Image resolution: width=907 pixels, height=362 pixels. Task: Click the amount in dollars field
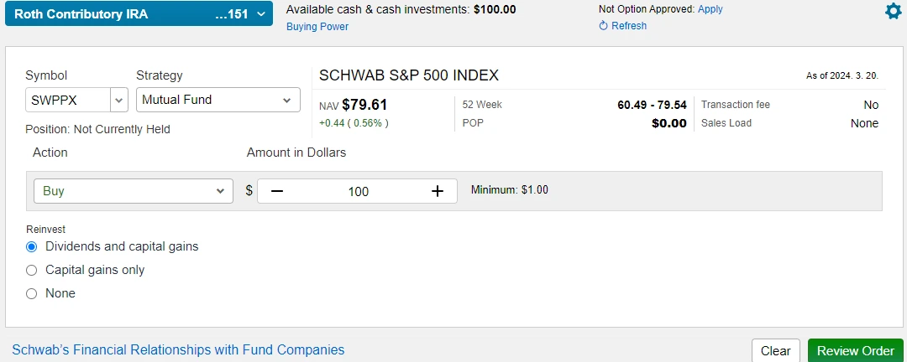click(358, 191)
